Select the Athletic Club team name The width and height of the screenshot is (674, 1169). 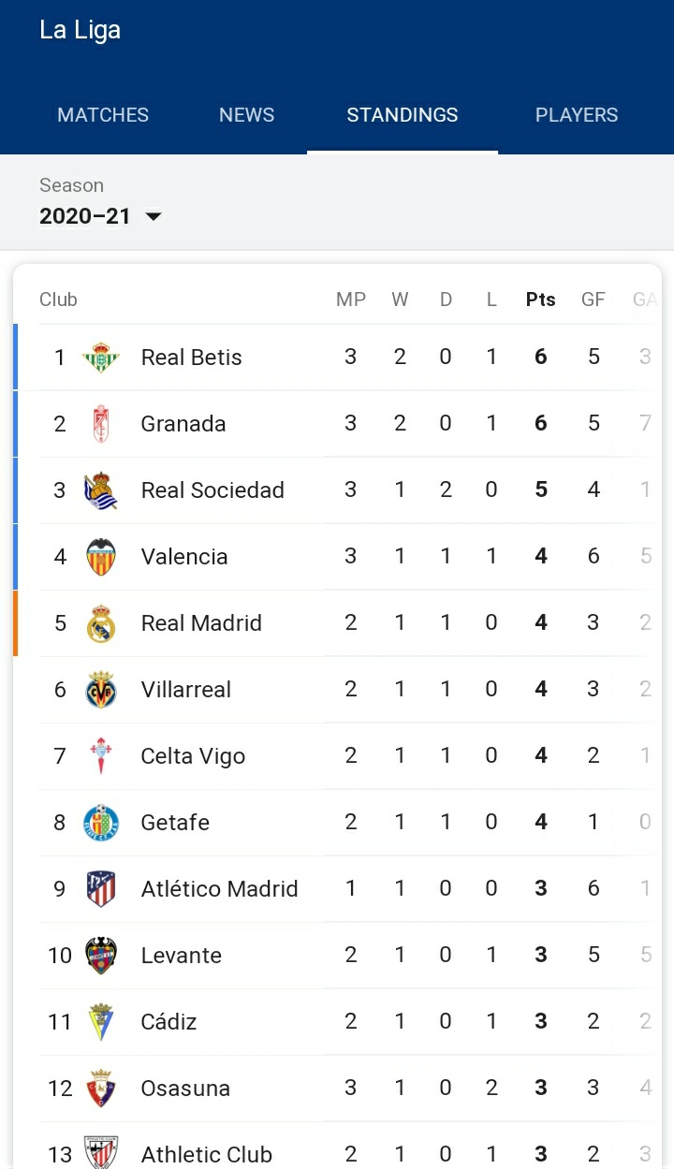tap(206, 1154)
